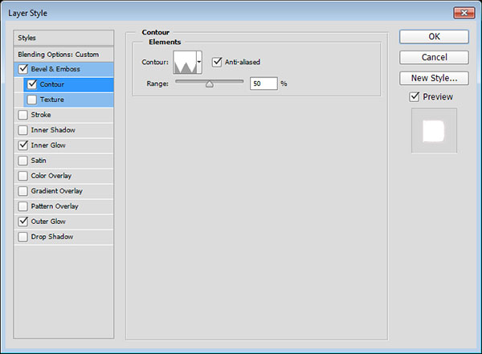
Task: Open the Gradient Overlay settings label
Action: pyautogui.click(x=57, y=191)
